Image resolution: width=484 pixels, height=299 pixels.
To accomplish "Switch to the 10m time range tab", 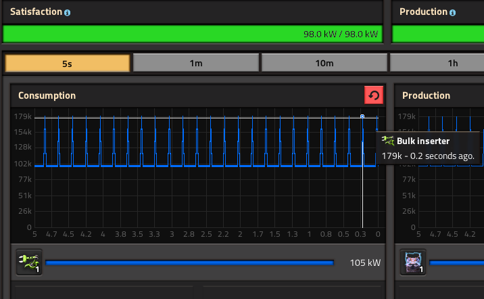I will pyautogui.click(x=324, y=63).
